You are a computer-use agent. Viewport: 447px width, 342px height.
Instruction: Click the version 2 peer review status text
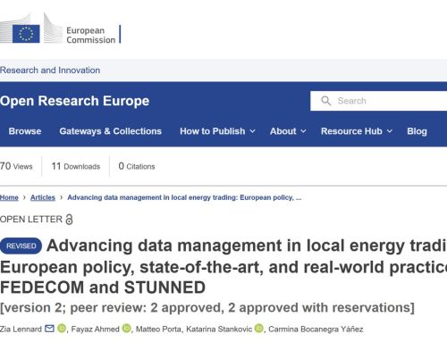point(207,308)
